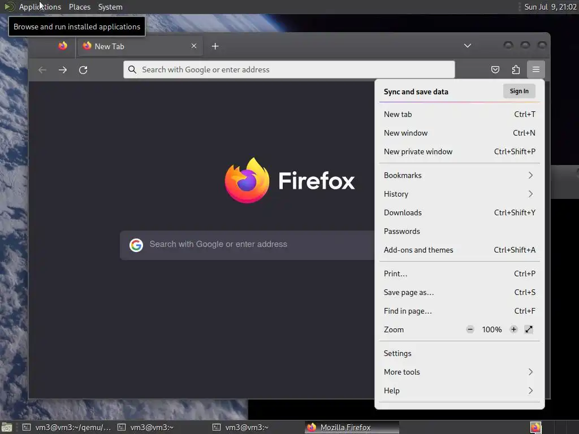
Task: Open Firefox Settings
Action: (x=459, y=354)
